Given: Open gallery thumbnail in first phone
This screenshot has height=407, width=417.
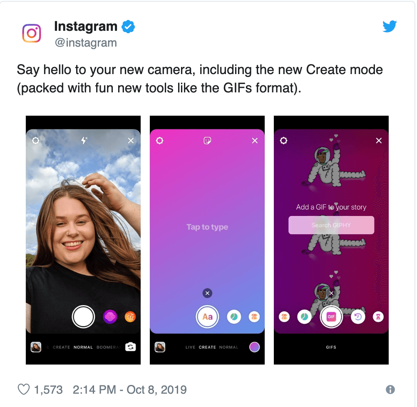Looking at the screenshot, I should [x=36, y=347].
